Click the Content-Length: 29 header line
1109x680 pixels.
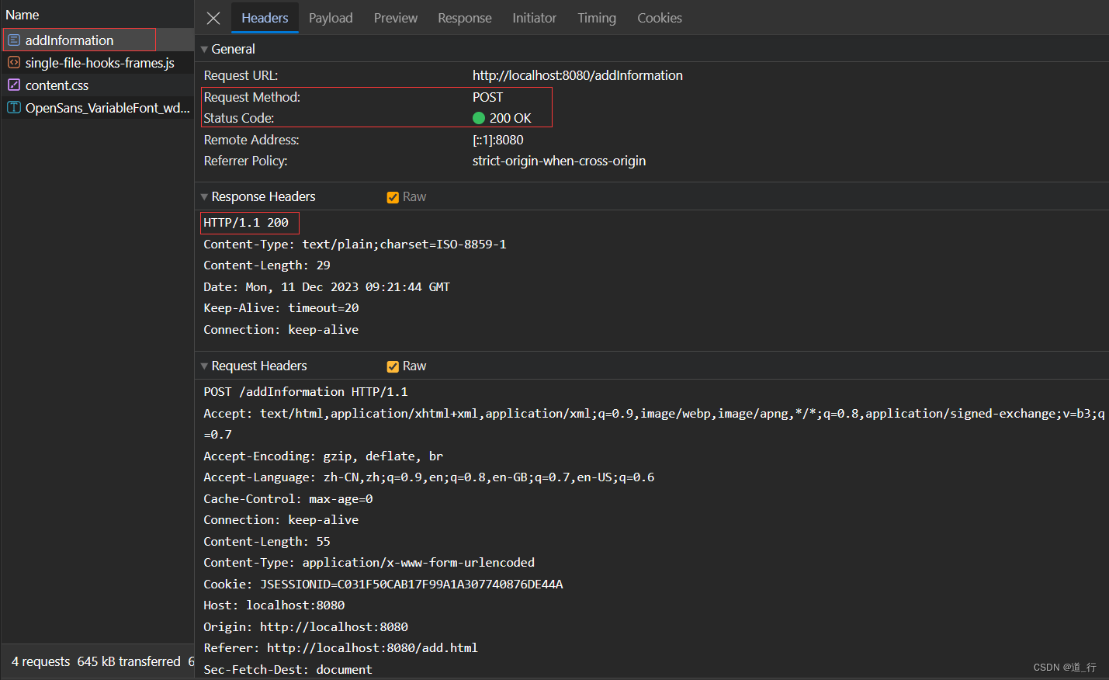coord(267,265)
